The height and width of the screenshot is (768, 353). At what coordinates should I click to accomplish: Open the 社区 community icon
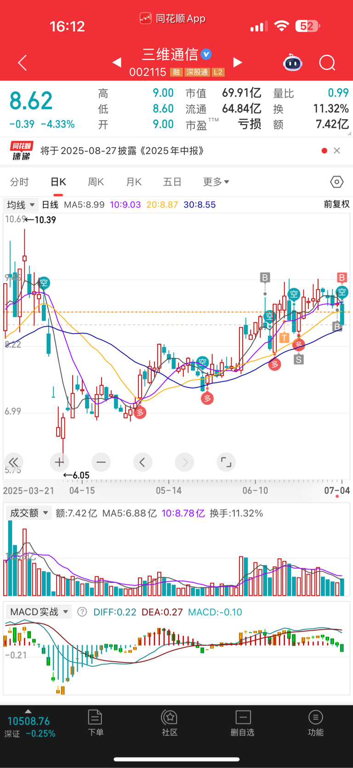click(170, 722)
